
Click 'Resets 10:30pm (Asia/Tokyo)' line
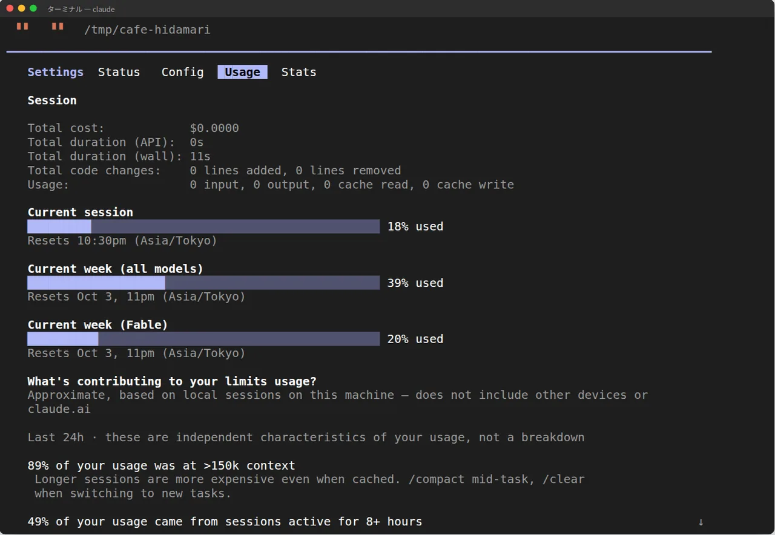122,241
